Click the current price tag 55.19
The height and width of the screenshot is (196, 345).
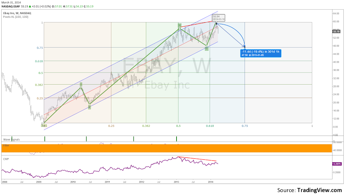tap(336, 32)
